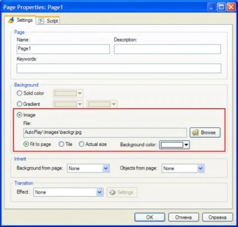Switch to the Script tab

(x=48, y=21)
